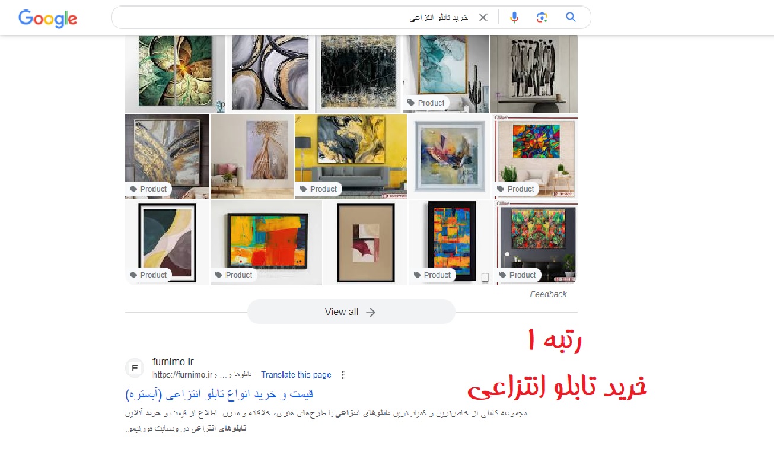Click the https://furnimo.ir URL breadcrumb
This screenshot has height=452, width=774.
(182, 375)
